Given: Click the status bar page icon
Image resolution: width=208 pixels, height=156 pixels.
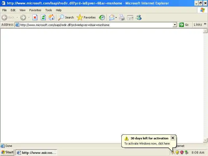Looking at the screenshot, I should tap(3, 146).
